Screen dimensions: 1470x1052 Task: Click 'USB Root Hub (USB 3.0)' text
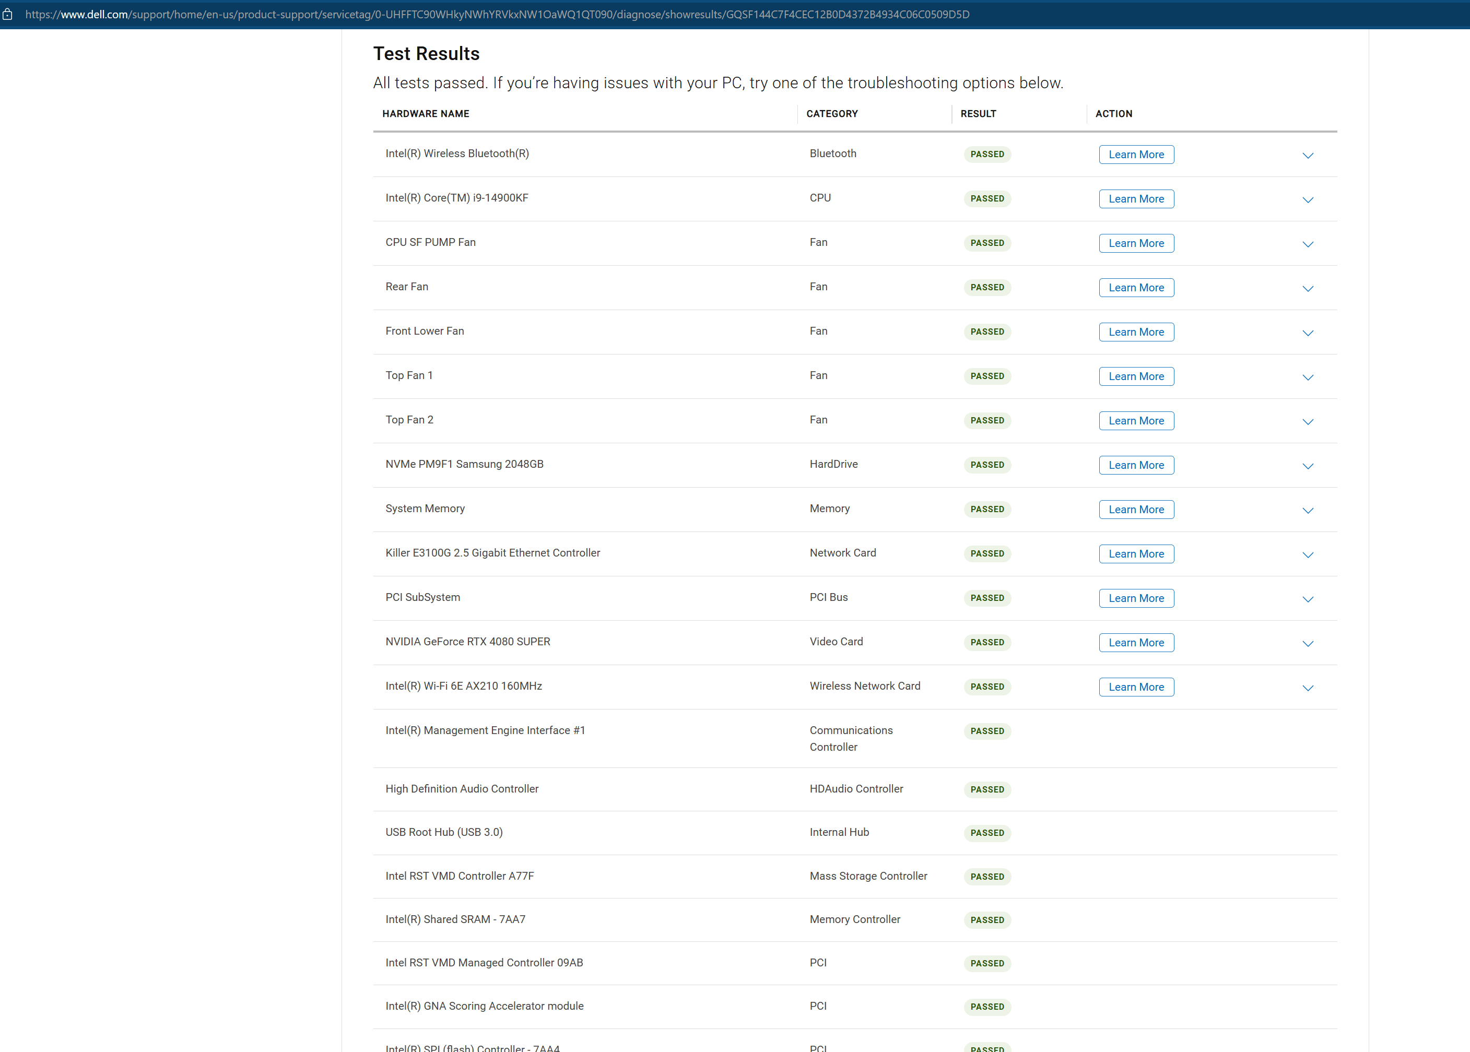(x=444, y=832)
